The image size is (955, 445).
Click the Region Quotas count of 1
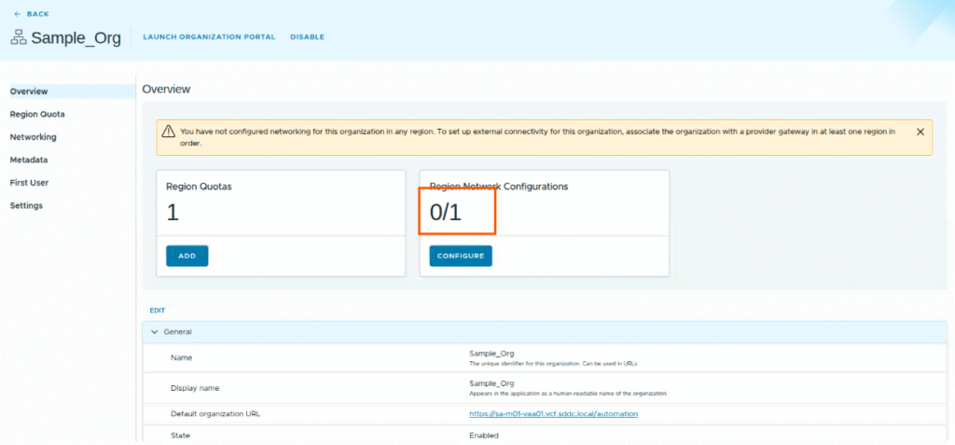pyautogui.click(x=172, y=213)
